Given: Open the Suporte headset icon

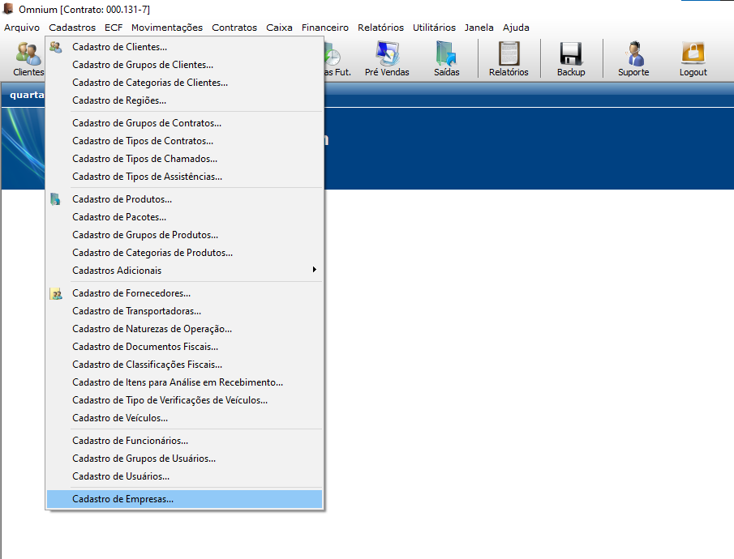Looking at the screenshot, I should tap(633, 53).
